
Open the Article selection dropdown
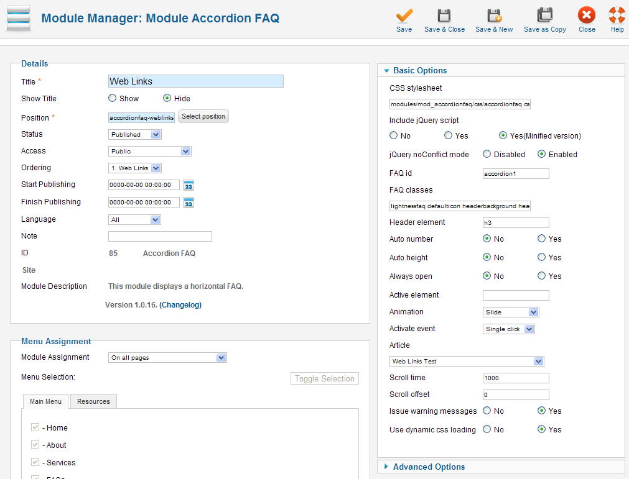[x=467, y=361]
